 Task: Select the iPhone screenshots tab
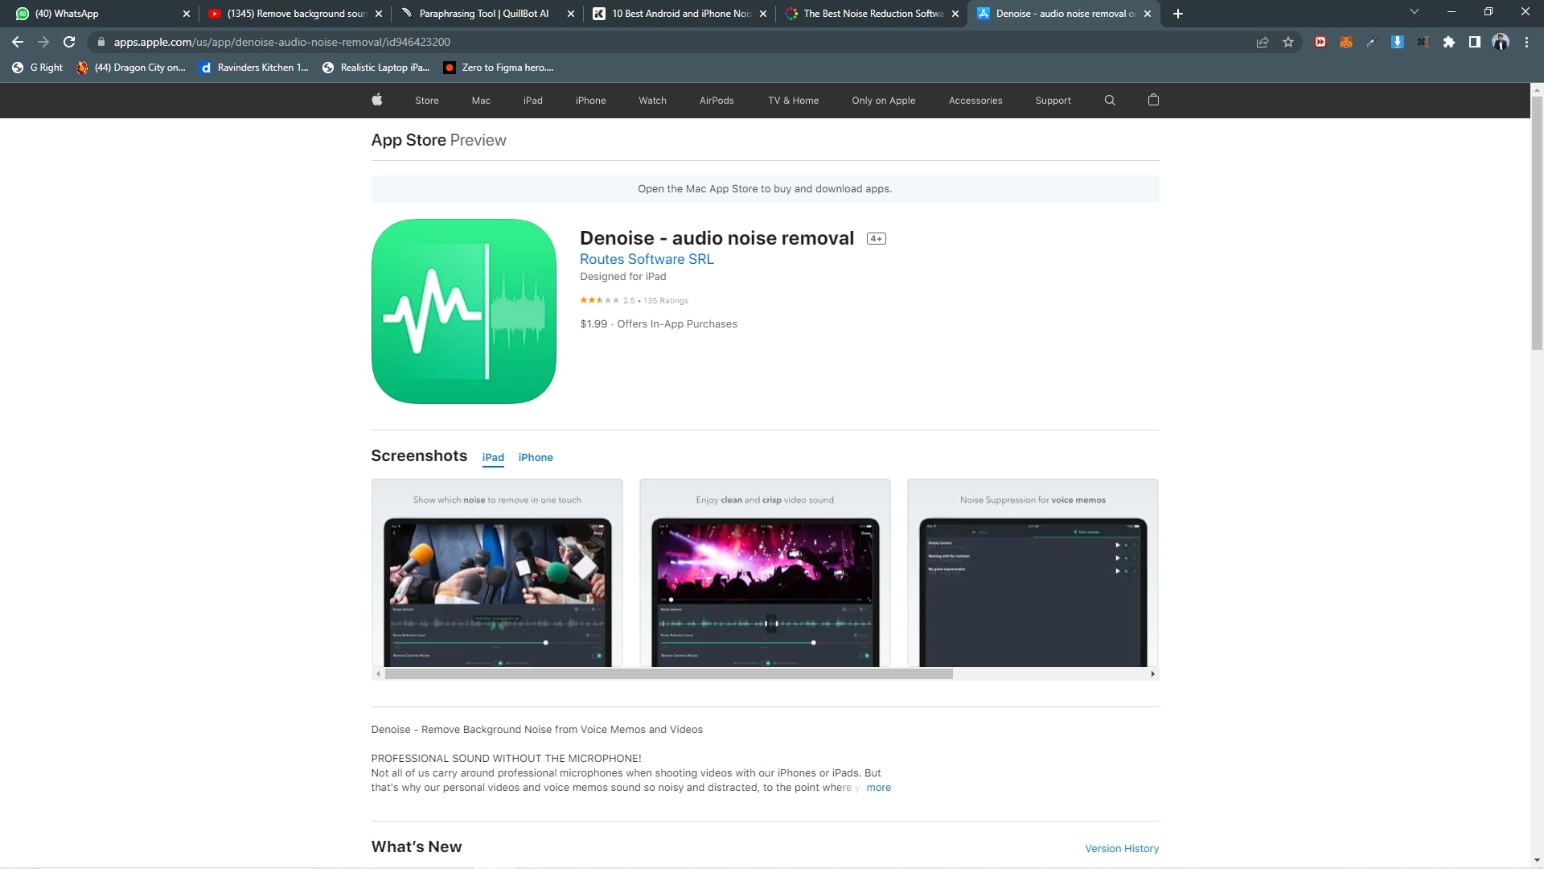pos(536,457)
